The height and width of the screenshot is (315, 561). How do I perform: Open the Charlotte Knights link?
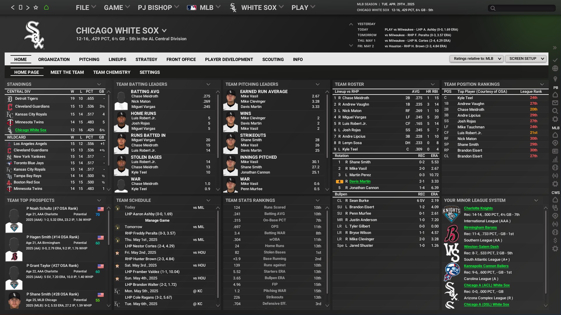(478, 208)
